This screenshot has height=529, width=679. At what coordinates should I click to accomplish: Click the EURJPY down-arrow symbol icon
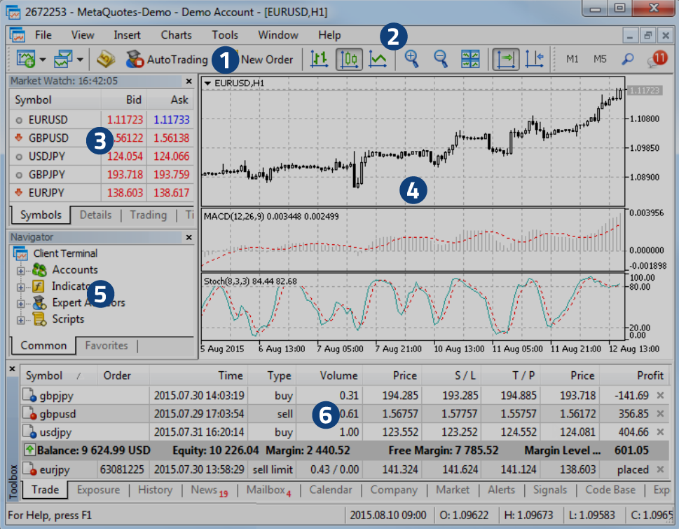[x=19, y=192]
